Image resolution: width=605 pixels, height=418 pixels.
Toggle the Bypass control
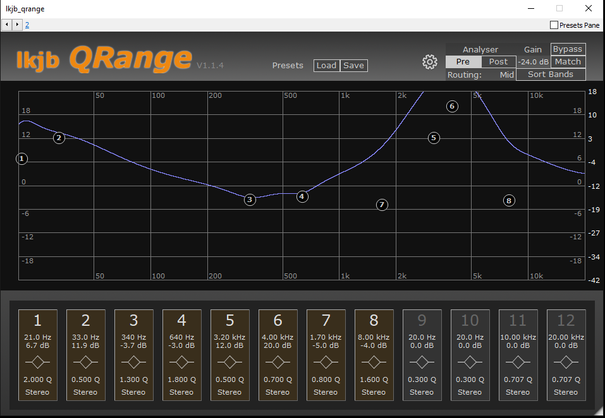point(567,49)
